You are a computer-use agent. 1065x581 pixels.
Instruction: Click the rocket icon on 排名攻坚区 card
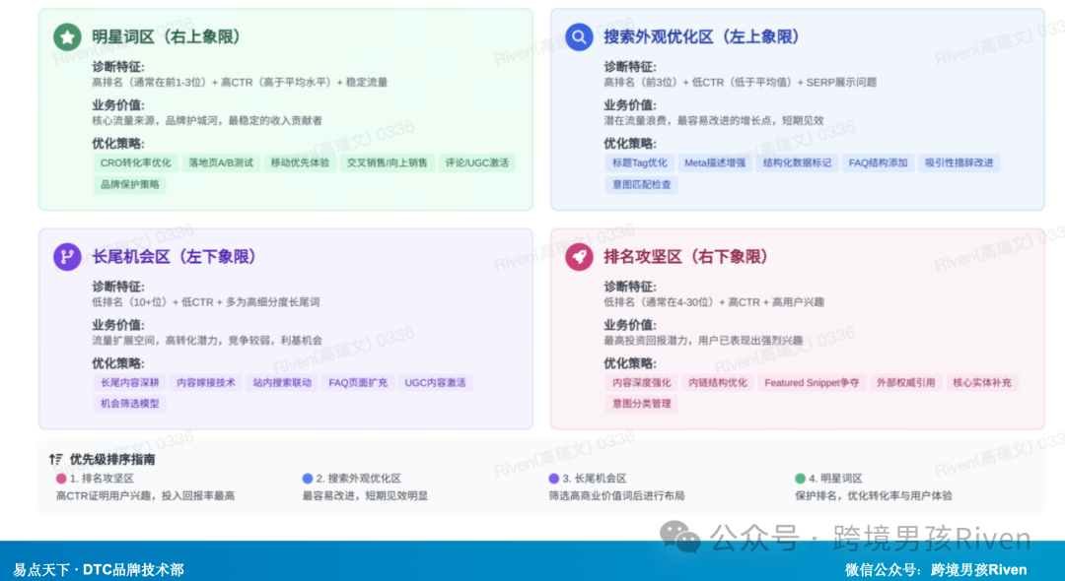579,256
